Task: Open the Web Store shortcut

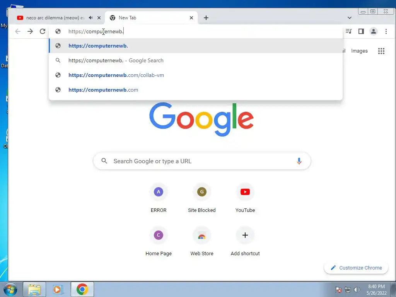Action: tap(202, 241)
